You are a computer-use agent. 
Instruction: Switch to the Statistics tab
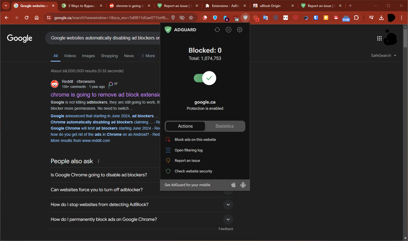coord(224,126)
